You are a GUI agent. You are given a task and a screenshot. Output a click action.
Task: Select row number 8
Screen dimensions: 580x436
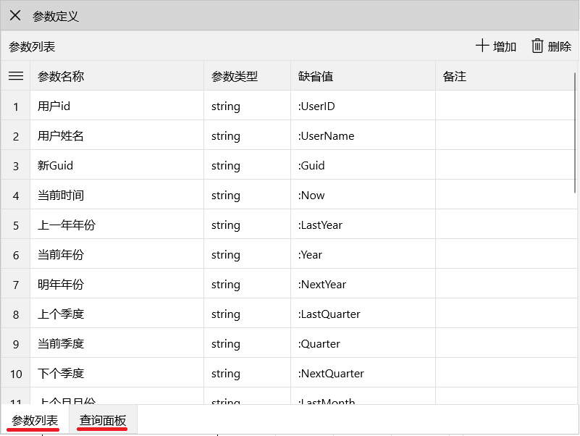click(15, 314)
